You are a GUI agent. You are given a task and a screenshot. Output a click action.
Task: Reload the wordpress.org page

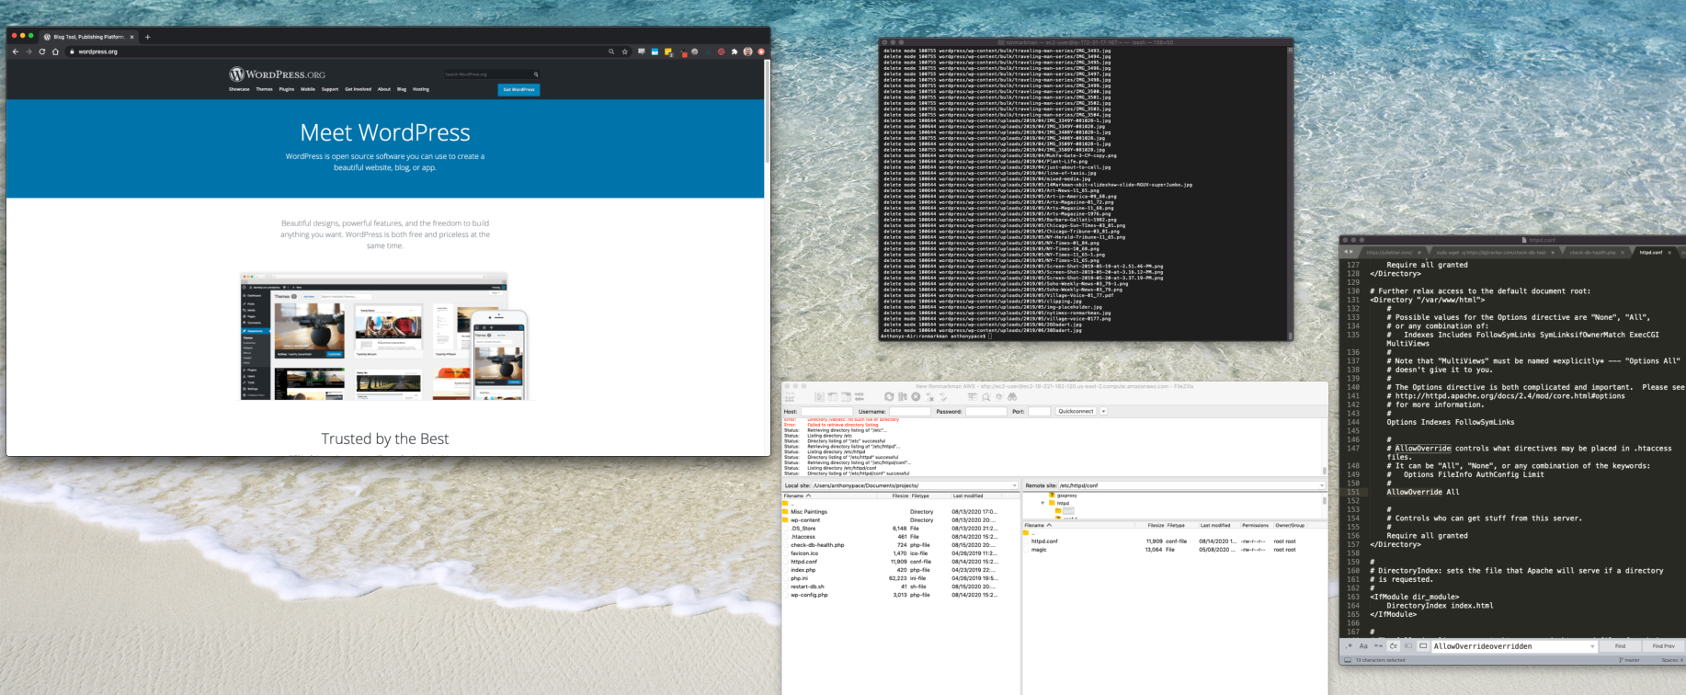click(x=42, y=51)
